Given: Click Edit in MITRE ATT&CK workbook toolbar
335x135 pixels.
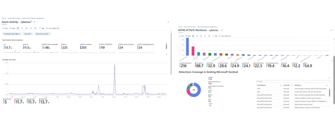Looking at the screenshot, I should [x=182, y=36].
